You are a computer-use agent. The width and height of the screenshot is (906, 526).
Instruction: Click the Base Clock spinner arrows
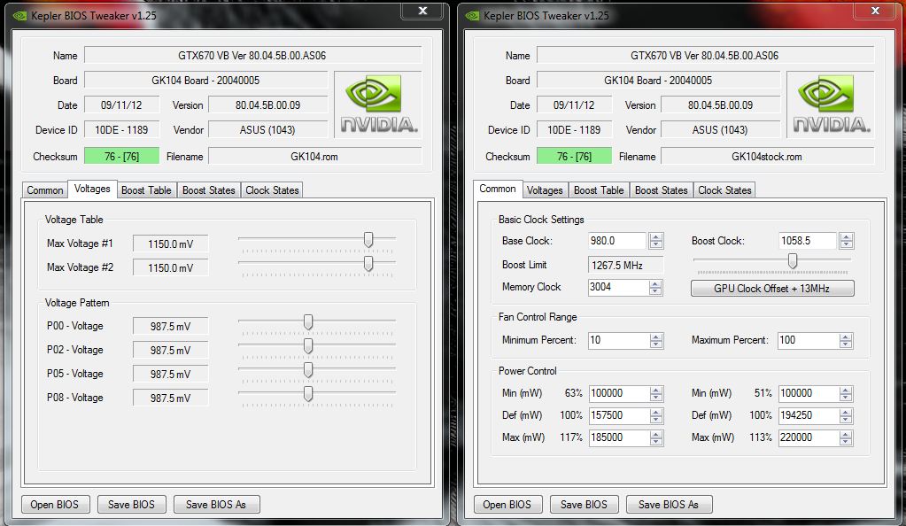(x=656, y=241)
